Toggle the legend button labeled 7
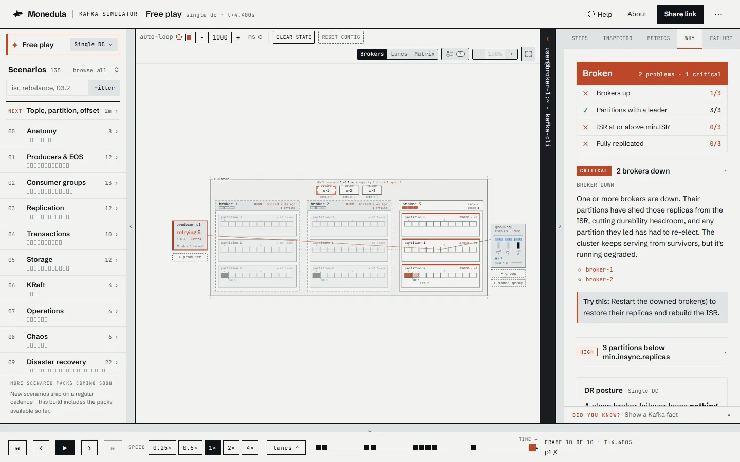Viewport: 740px width, 462px height. click(x=455, y=54)
